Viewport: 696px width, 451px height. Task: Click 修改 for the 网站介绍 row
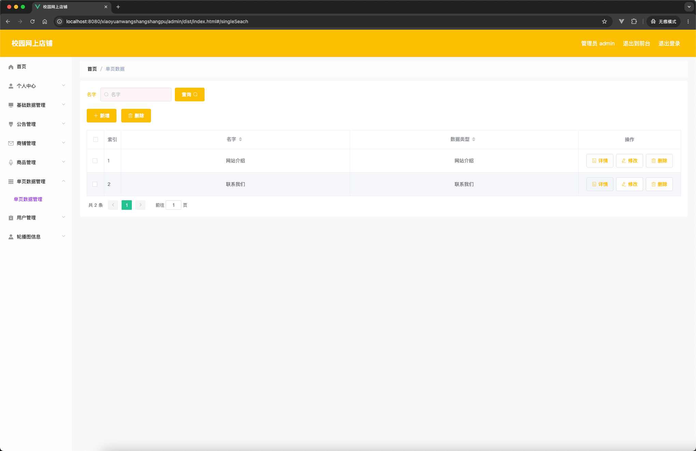click(629, 161)
